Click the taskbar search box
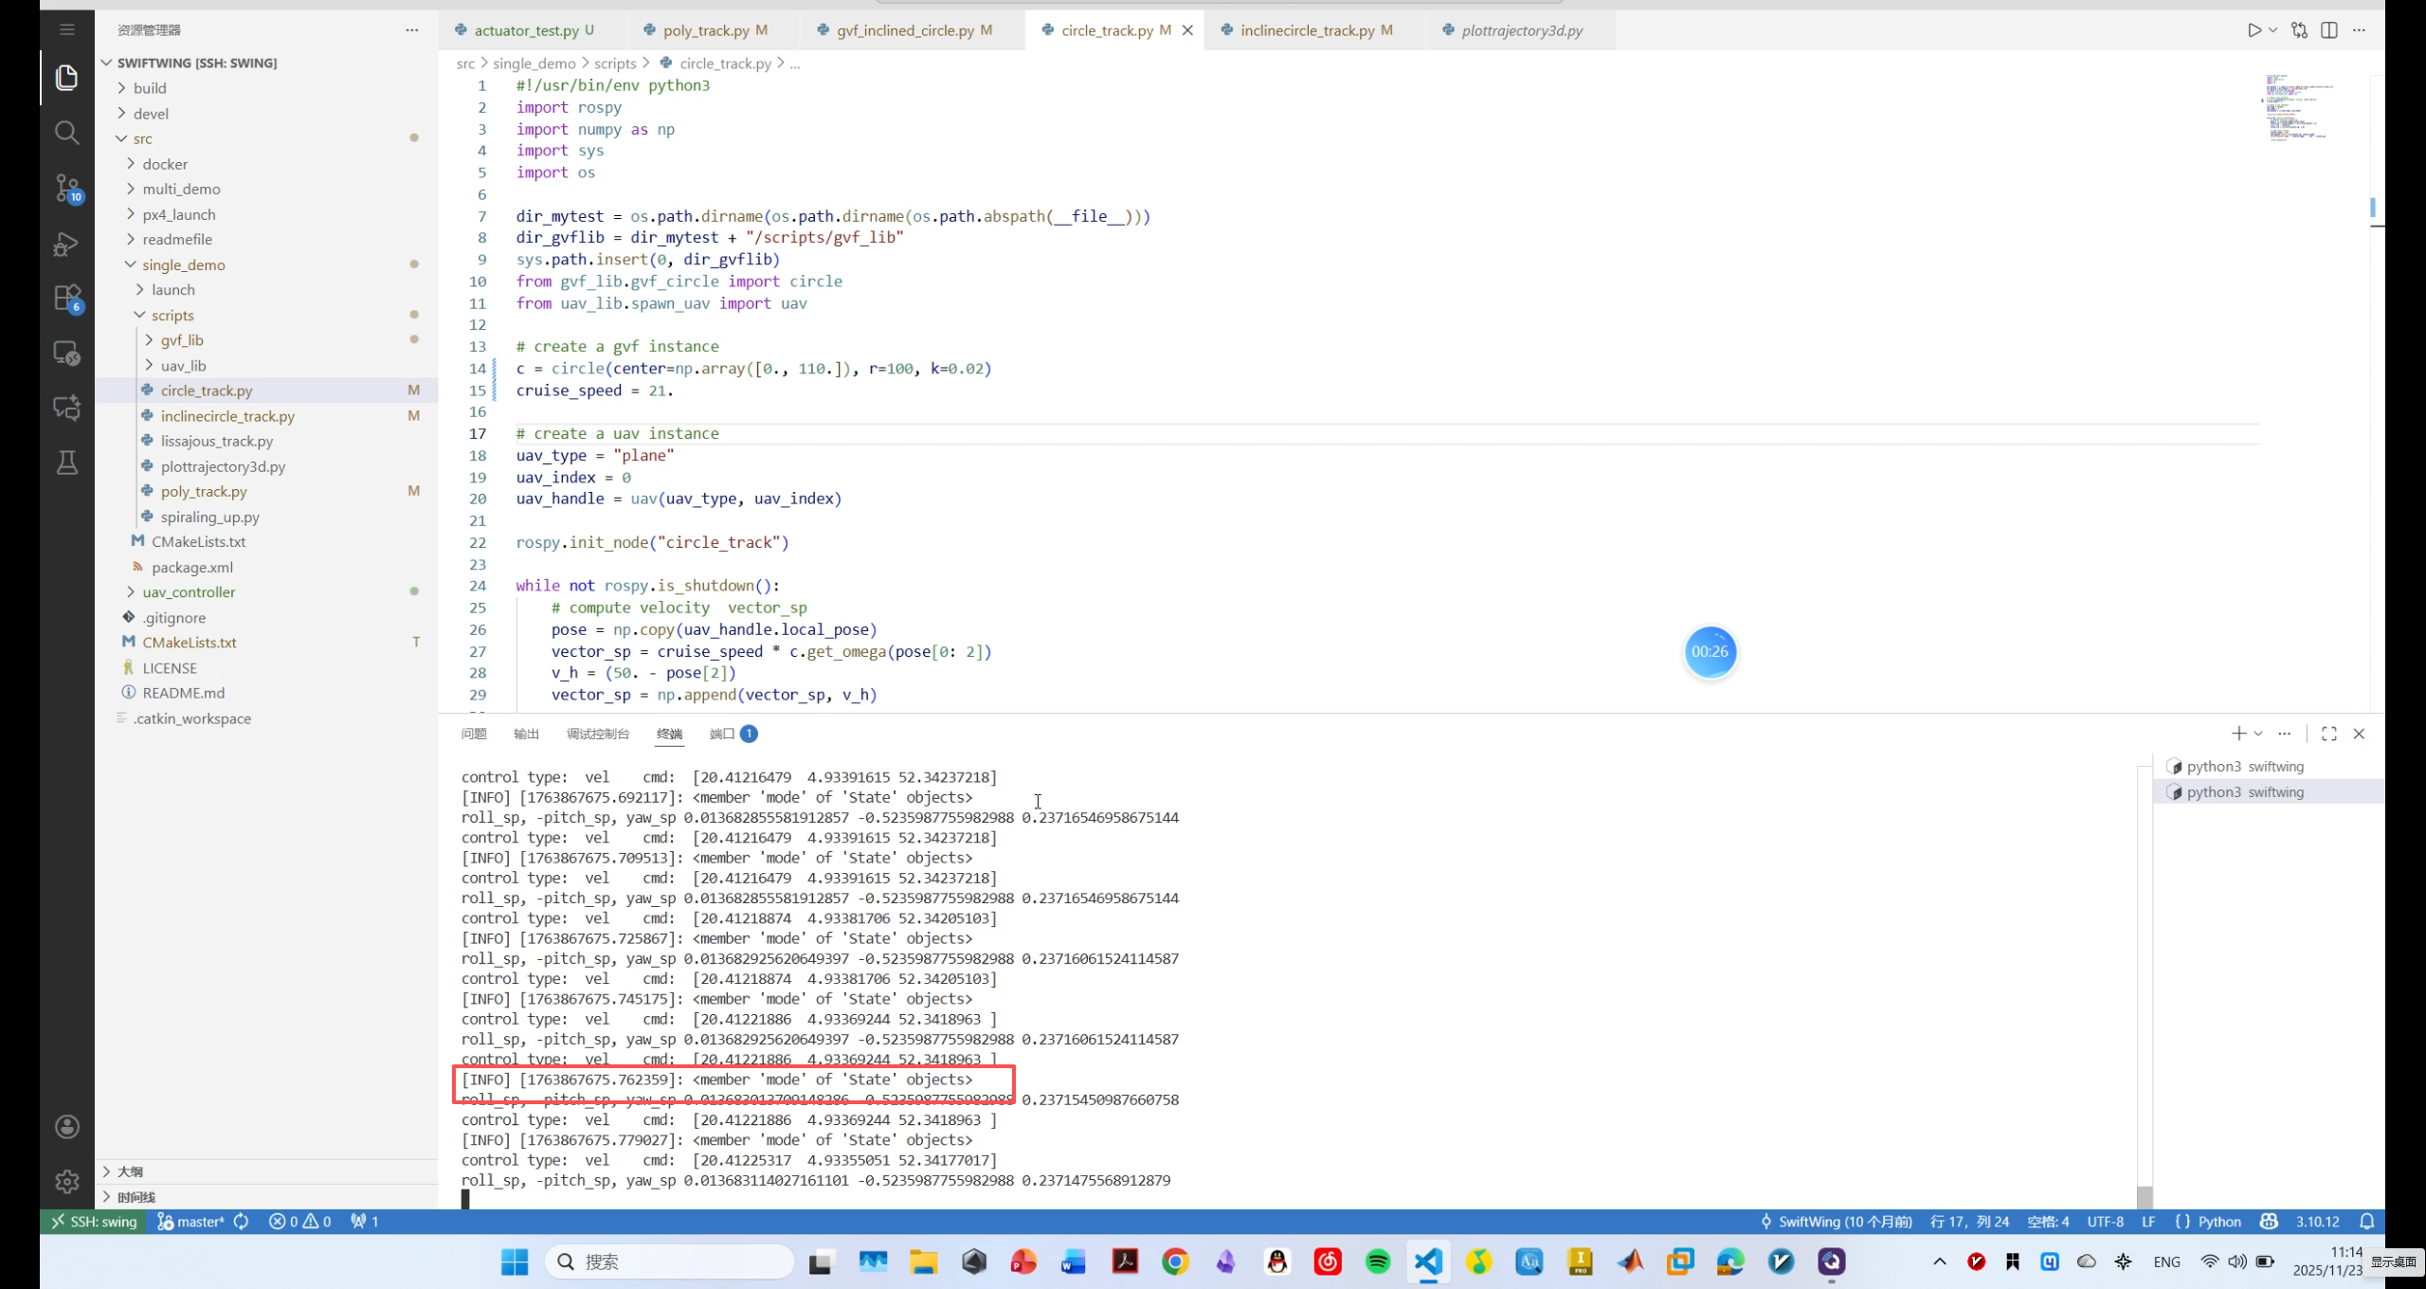The width and height of the screenshot is (2426, 1289). (x=670, y=1262)
